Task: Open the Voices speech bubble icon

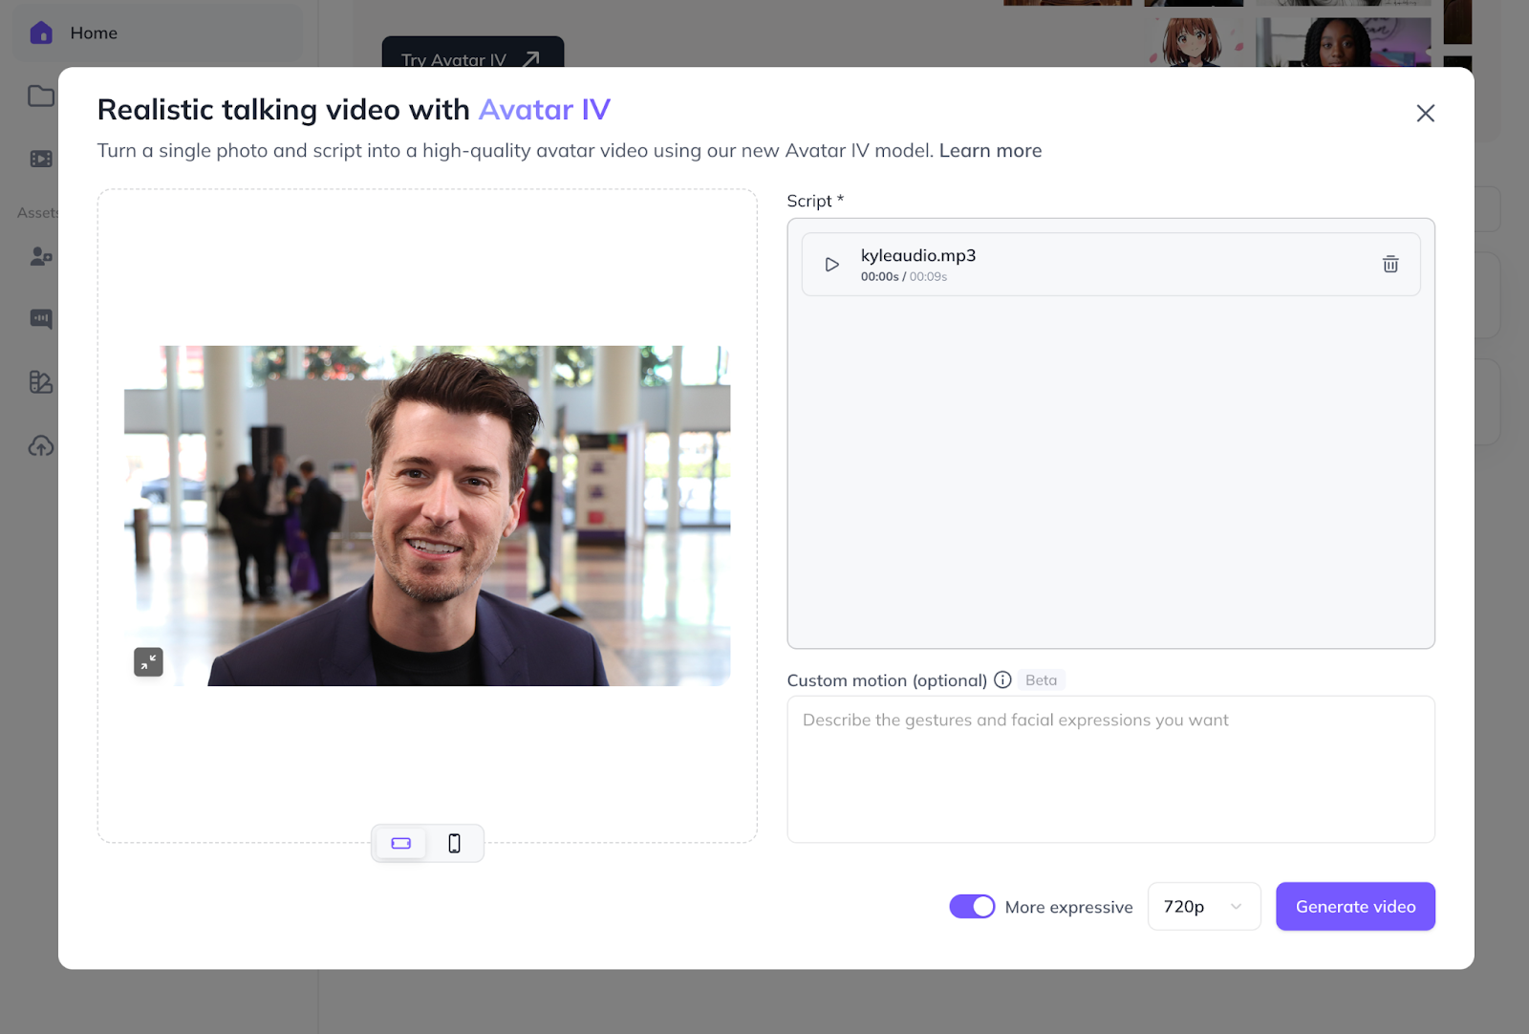Action: pyautogui.click(x=40, y=318)
